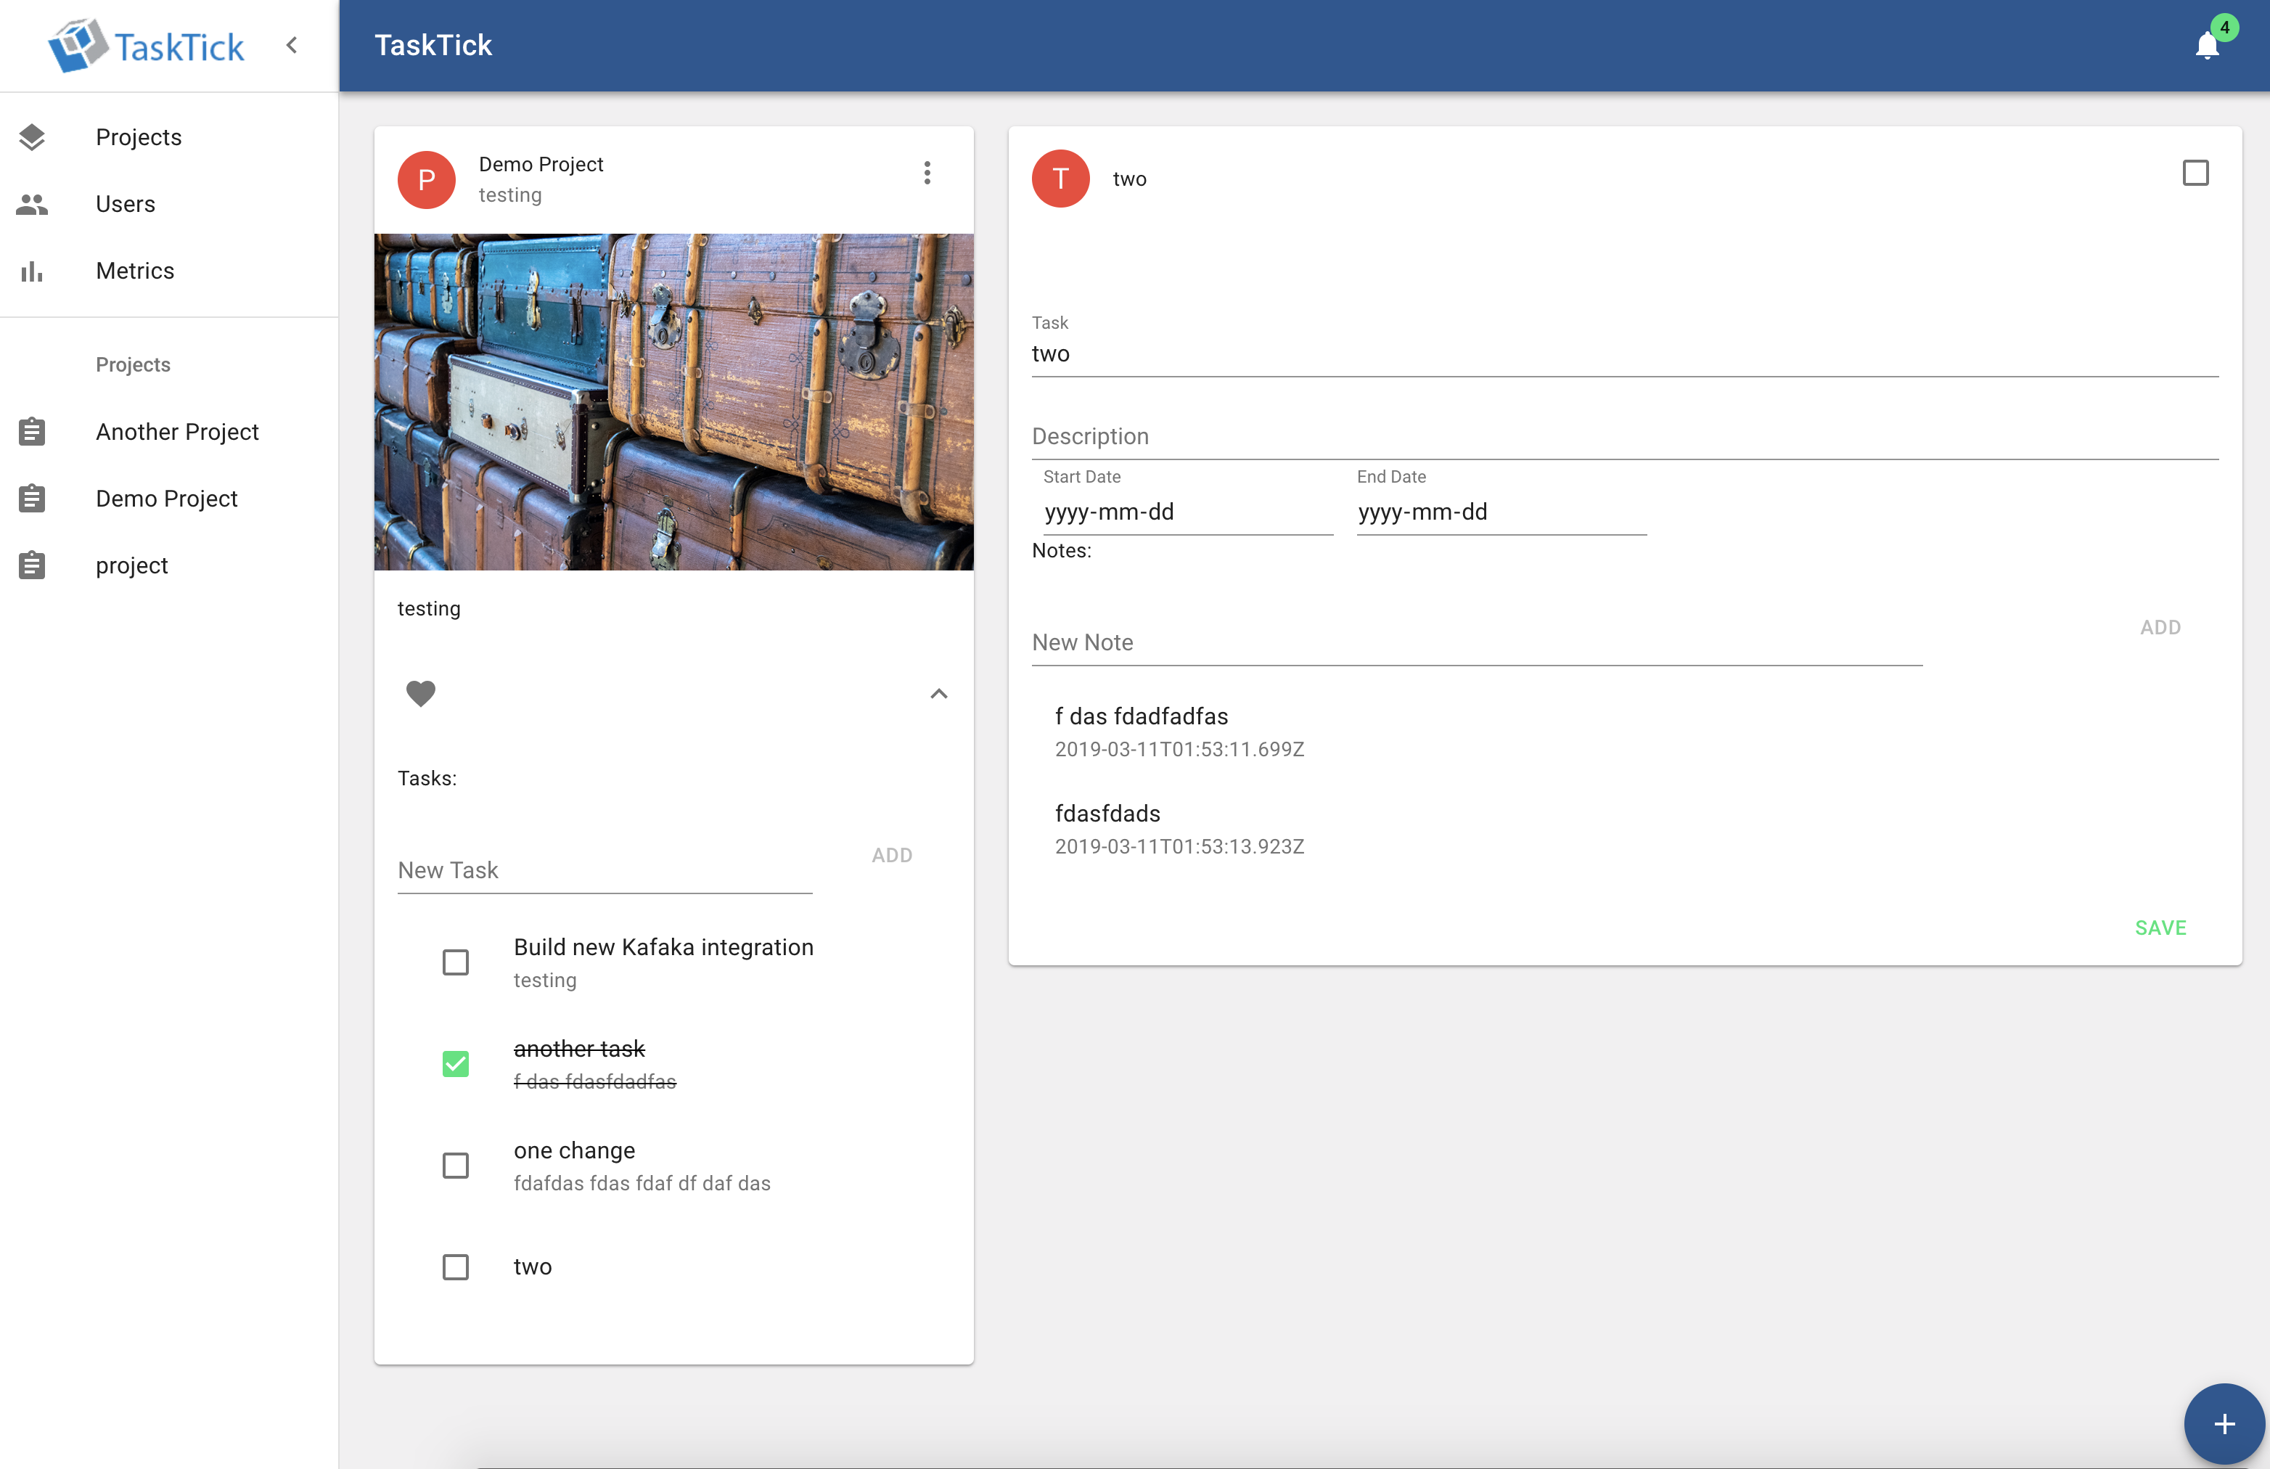Click the red T avatar icon

(x=1060, y=179)
